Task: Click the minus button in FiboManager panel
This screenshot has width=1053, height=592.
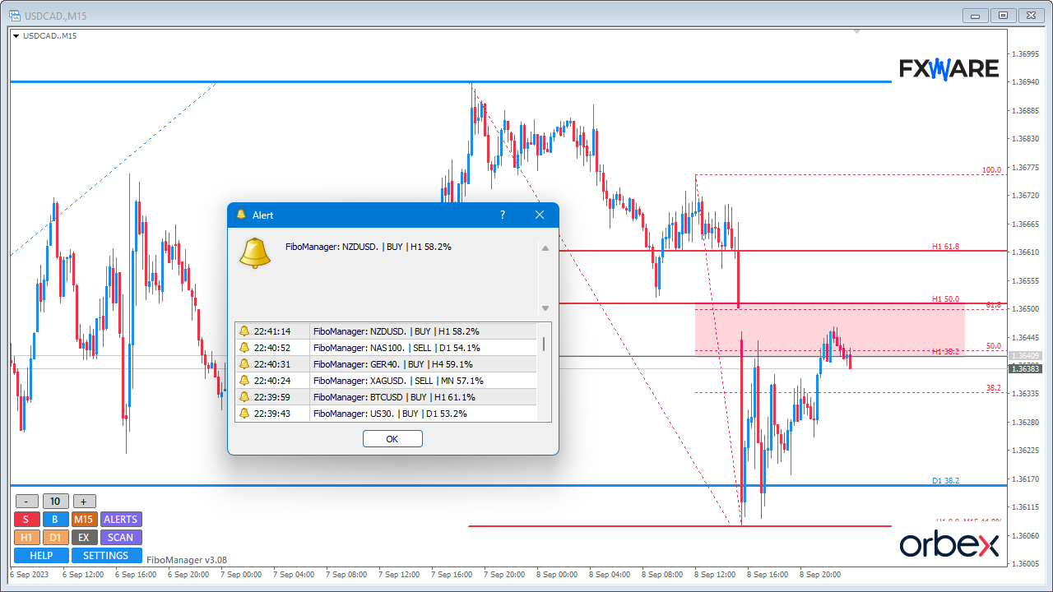Action: [26, 502]
